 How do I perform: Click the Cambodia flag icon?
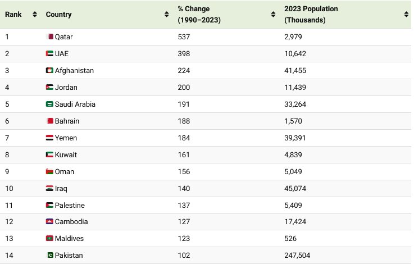coord(49,222)
